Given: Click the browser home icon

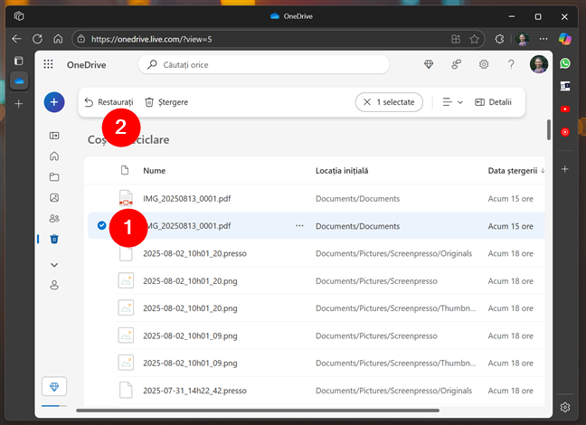Looking at the screenshot, I should click(x=58, y=39).
